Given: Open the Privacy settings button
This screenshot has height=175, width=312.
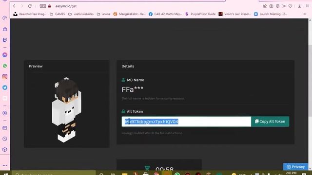Looking at the screenshot, I should (x=295, y=167).
